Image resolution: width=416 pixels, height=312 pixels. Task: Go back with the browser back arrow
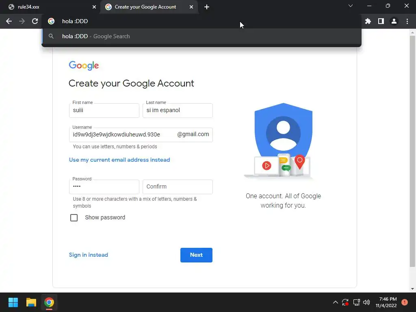[9, 21]
